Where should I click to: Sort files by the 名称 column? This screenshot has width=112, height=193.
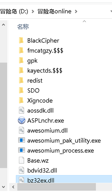point(23,27)
